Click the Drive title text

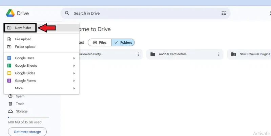pos(23,13)
